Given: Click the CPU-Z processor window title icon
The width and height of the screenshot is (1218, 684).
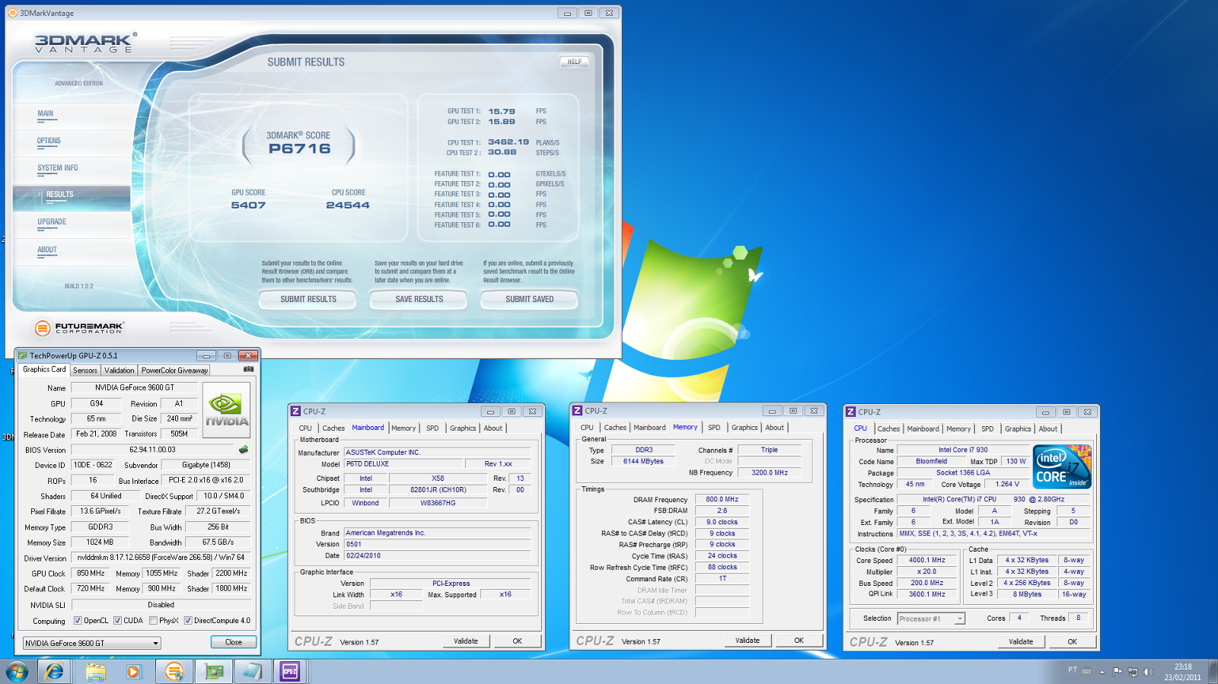Looking at the screenshot, I should (x=851, y=412).
